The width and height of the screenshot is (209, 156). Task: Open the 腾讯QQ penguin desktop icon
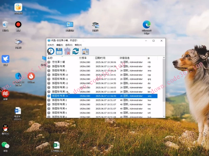(x=6, y=129)
